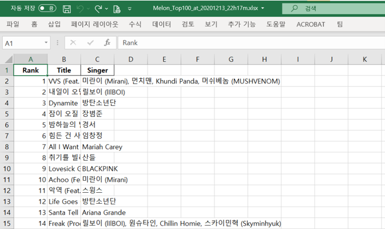
Task: Open the 보기 ribbon tab
Action: point(211,24)
